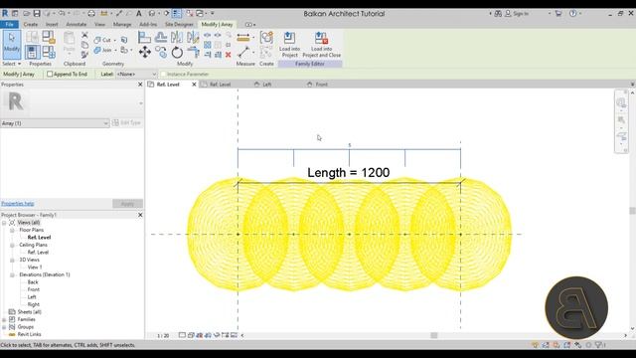Click the Sign In button
The height and width of the screenshot is (358, 636).
(517, 13)
